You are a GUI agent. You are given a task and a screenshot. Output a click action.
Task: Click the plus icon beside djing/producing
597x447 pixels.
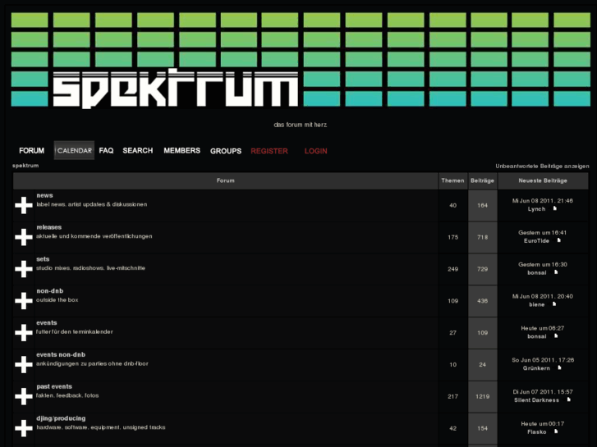pos(24,428)
